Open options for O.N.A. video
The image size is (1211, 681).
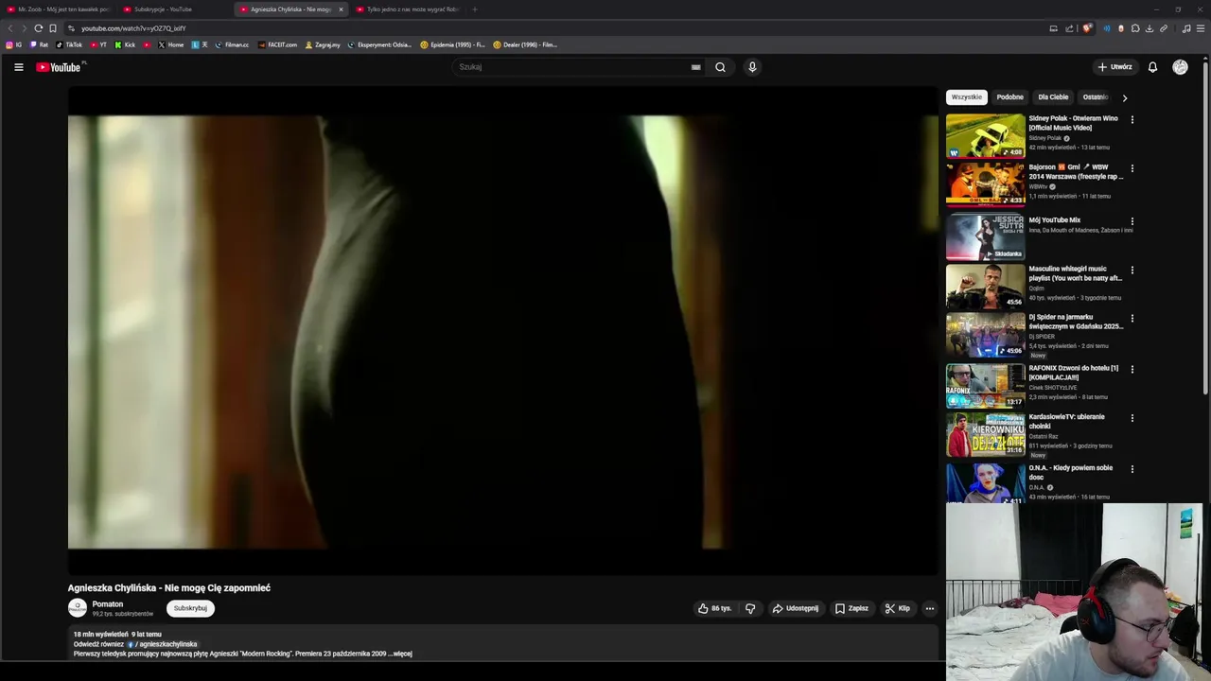1132,469
